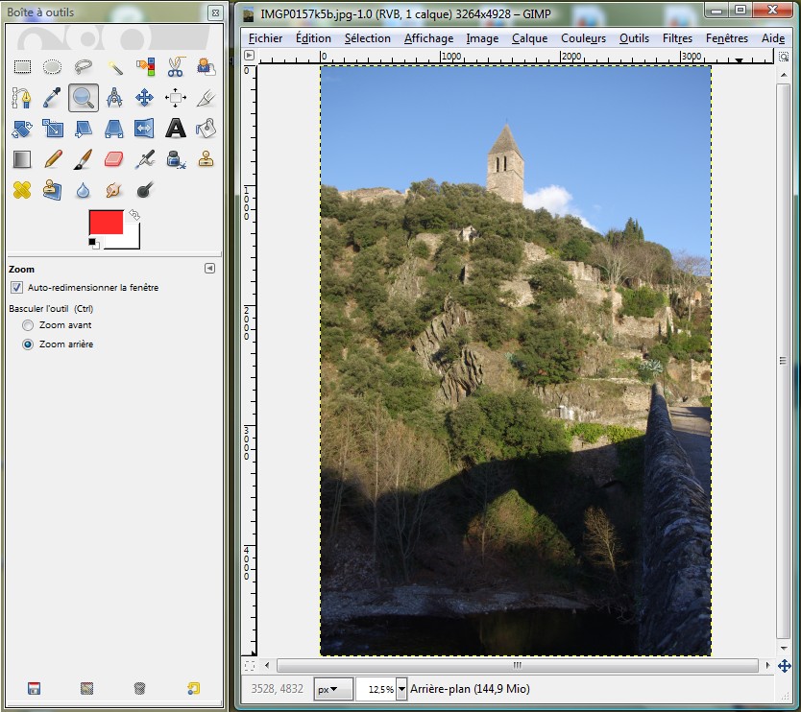Select the Dodge/Burn tool
Screen dimensions: 801x712
pyautogui.click(x=145, y=190)
